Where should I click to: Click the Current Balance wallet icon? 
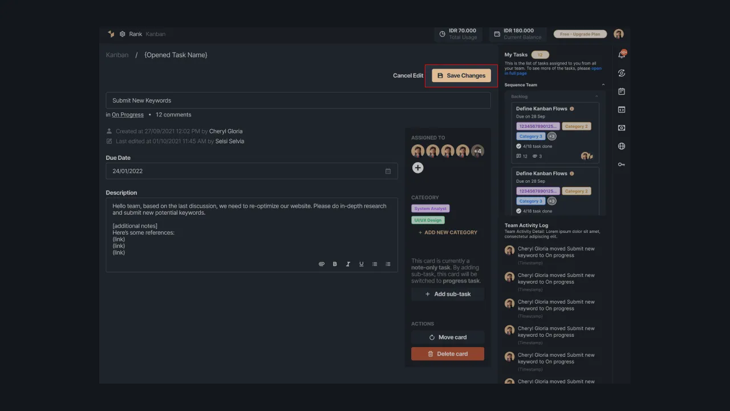tap(497, 34)
